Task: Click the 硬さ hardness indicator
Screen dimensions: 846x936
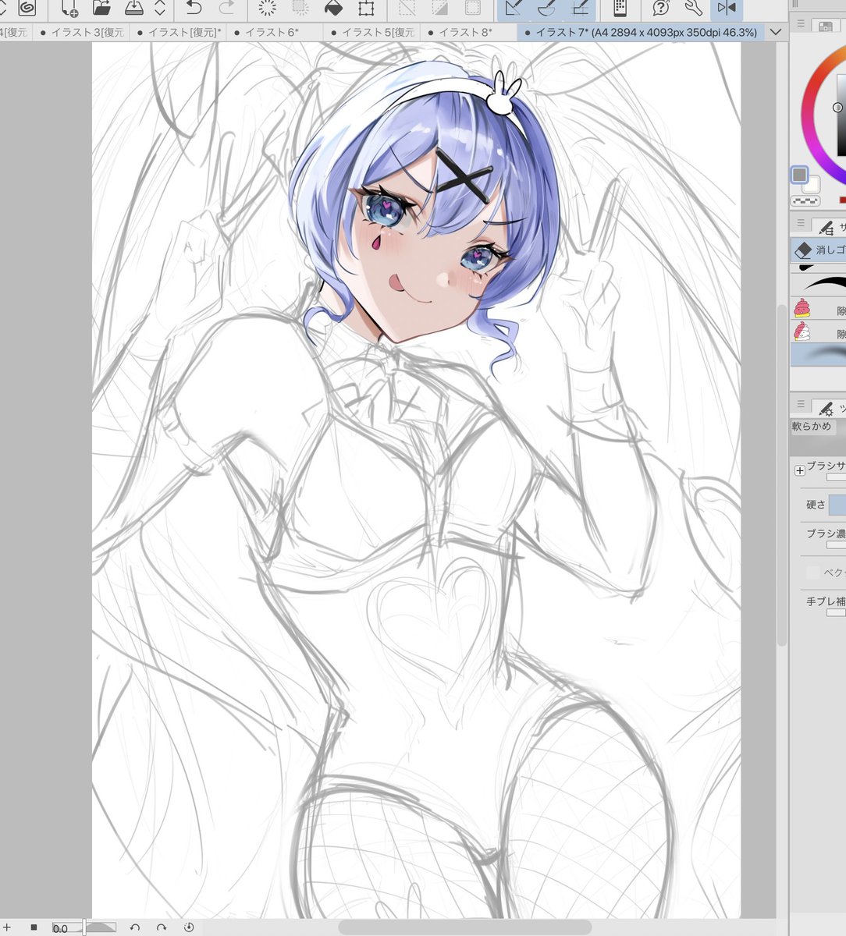Action: tap(837, 505)
